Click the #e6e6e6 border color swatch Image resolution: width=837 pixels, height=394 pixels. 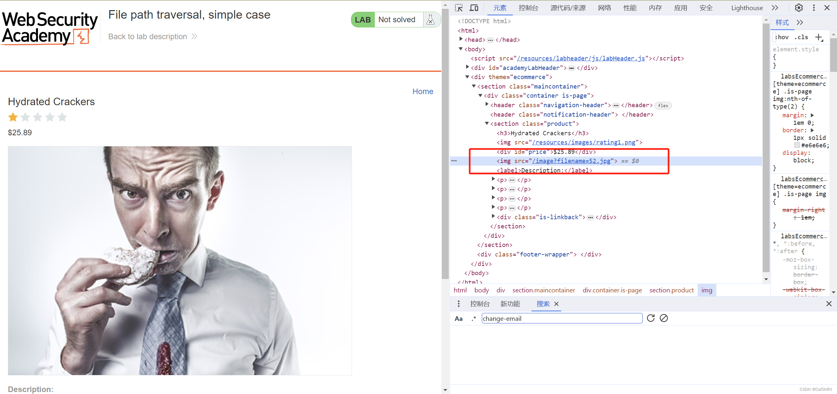[797, 145]
